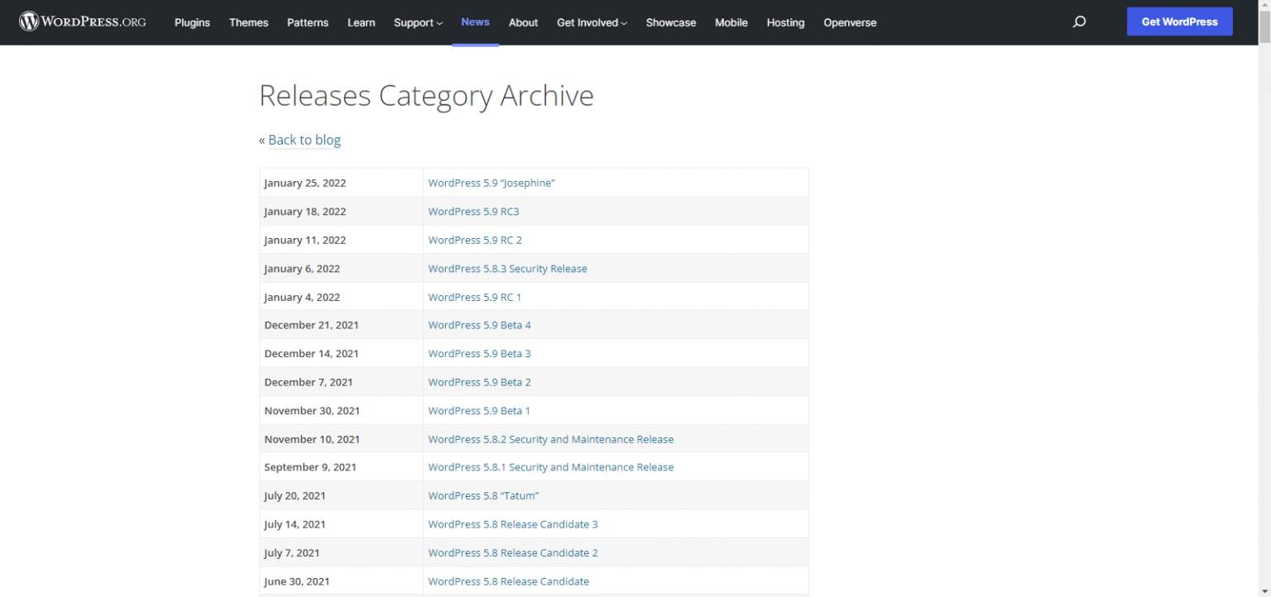Navigate to the Hosting page
The image size is (1271, 597).
coord(784,22)
